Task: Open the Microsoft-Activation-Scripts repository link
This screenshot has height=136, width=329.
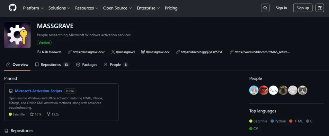Action: (x=38, y=91)
